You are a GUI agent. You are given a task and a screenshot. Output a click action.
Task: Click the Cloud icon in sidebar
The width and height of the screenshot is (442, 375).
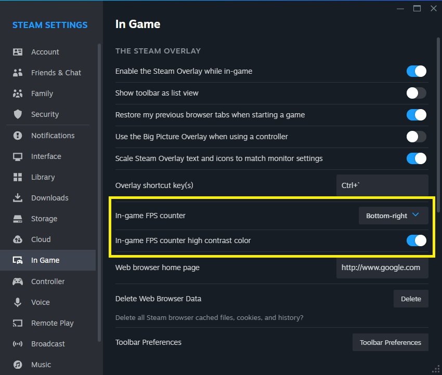pyautogui.click(x=18, y=239)
